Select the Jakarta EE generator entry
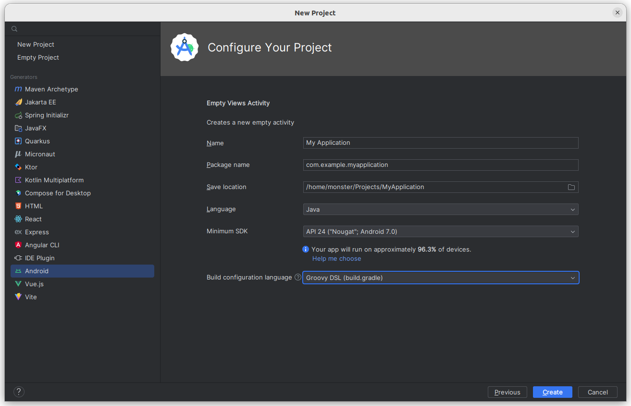Screen dimensions: 631x406 tap(82, 102)
